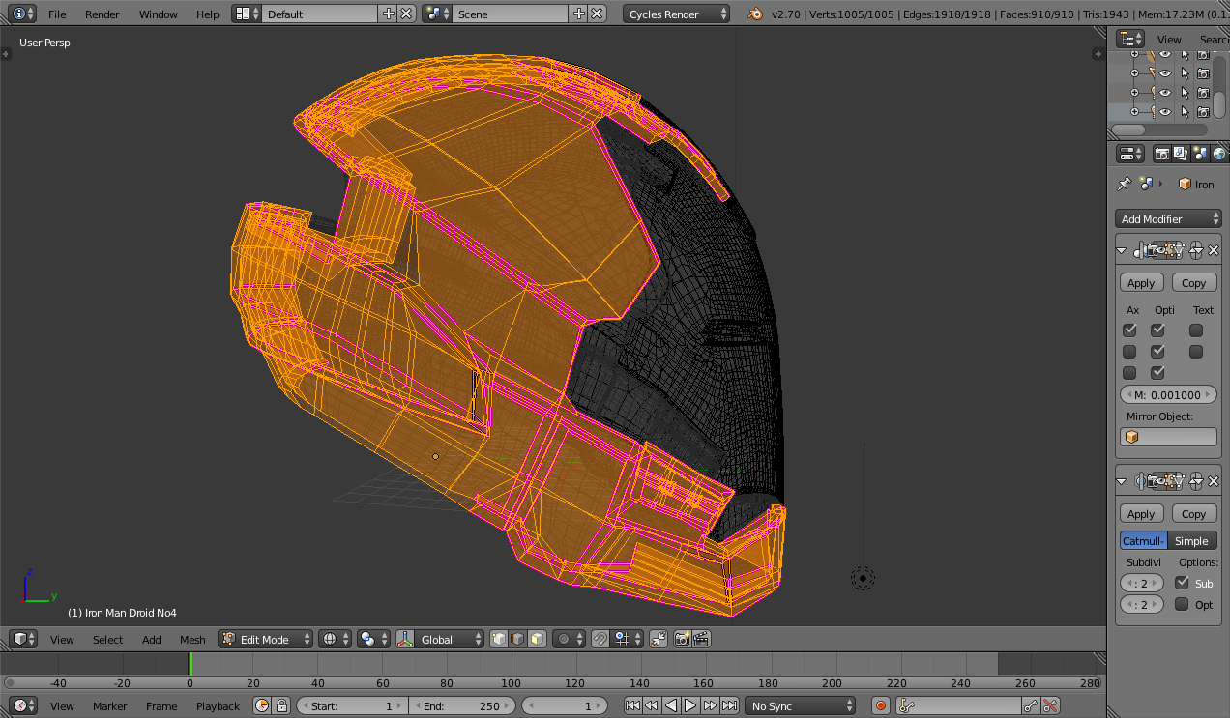Toggle preview range clock icon
This screenshot has width=1230, height=718.
[x=262, y=705]
